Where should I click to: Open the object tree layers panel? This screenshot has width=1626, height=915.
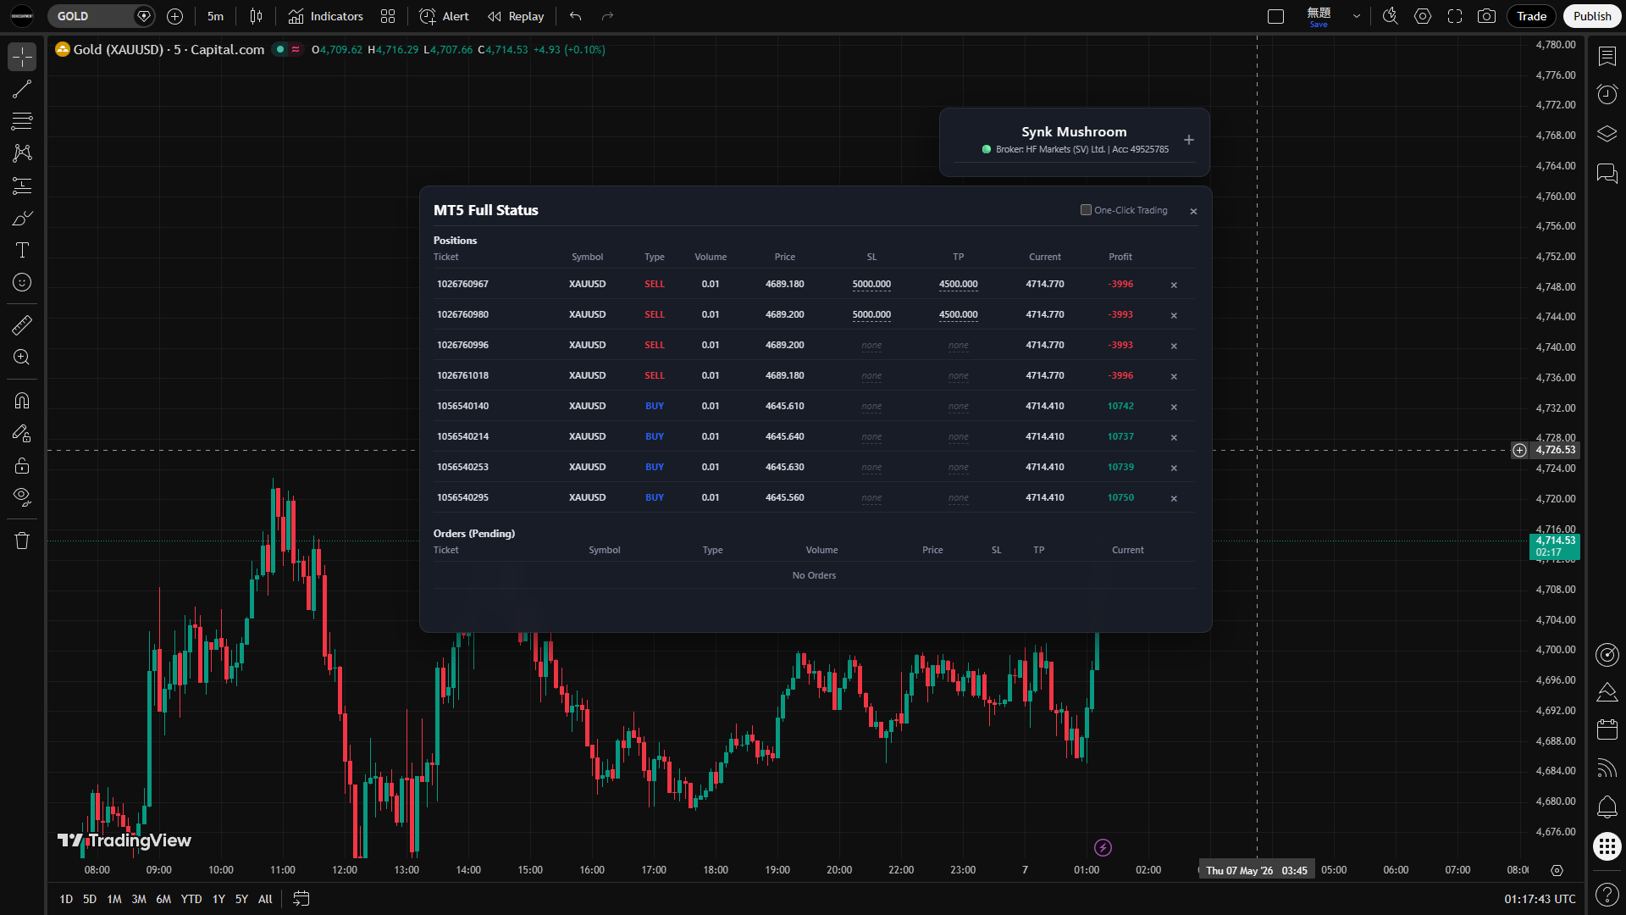[x=1607, y=134]
